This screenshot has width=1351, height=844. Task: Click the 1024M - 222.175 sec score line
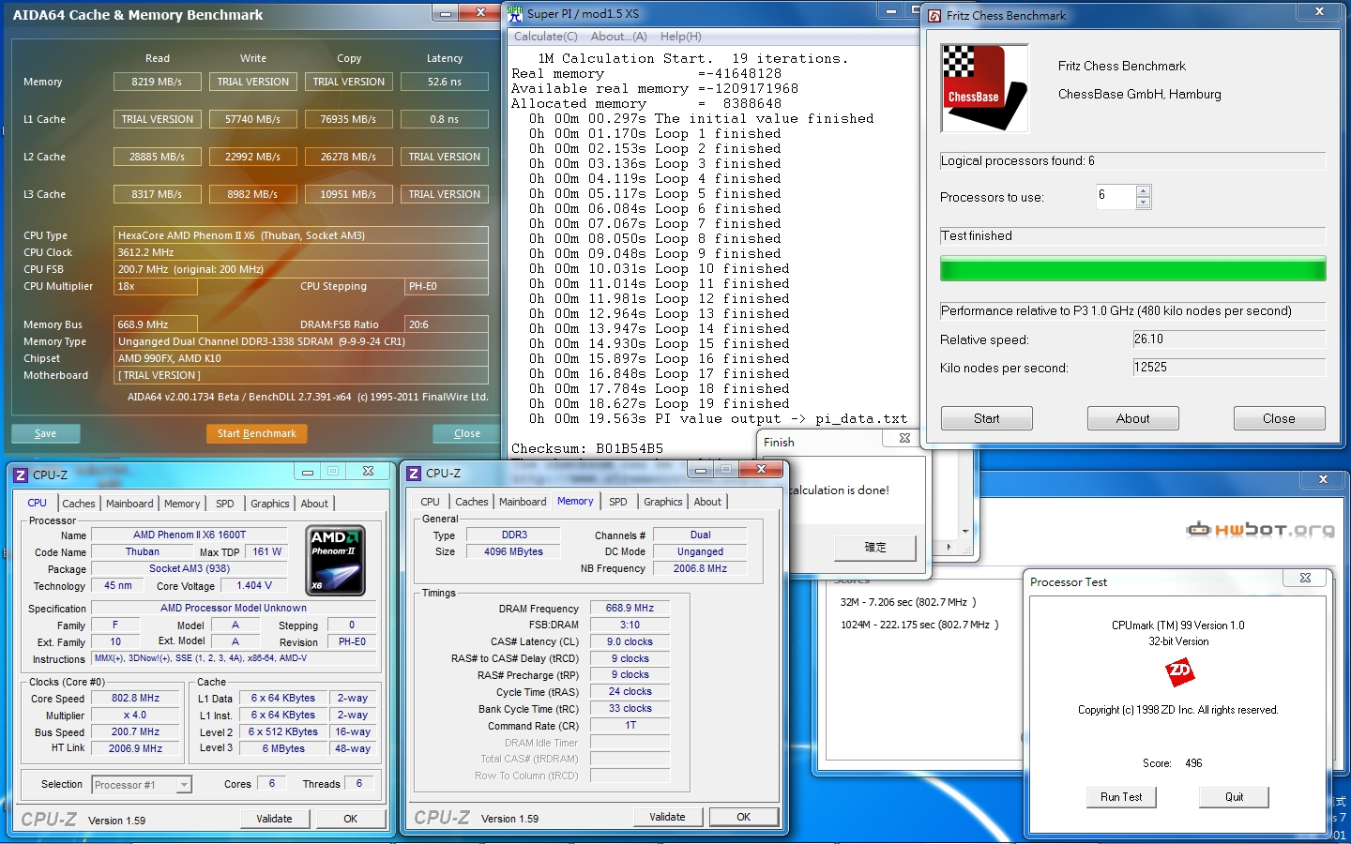pyautogui.click(x=919, y=625)
